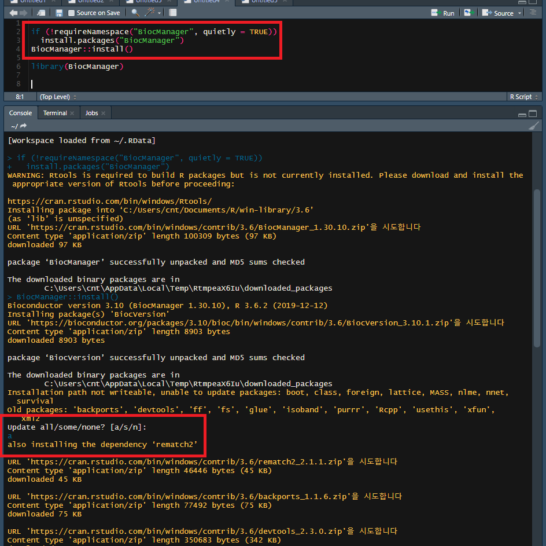Click console vertical scrollbar thumb

pyautogui.click(x=537, y=267)
